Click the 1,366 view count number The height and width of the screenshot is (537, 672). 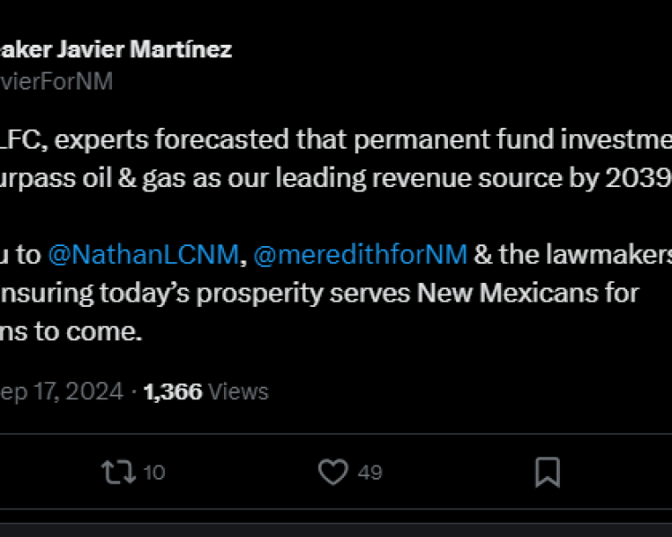point(172,391)
